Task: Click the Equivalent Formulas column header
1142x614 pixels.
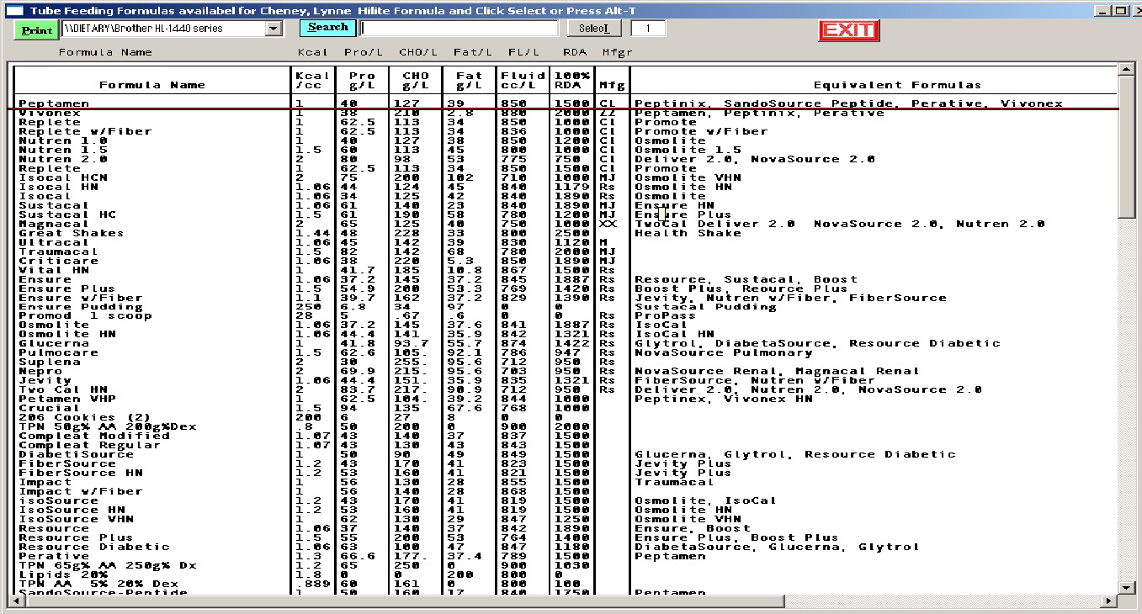Action: [x=897, y=85]
